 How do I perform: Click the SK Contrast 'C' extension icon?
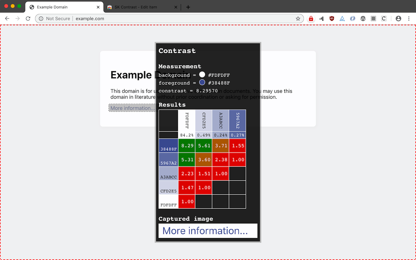[x=384, y=19]
